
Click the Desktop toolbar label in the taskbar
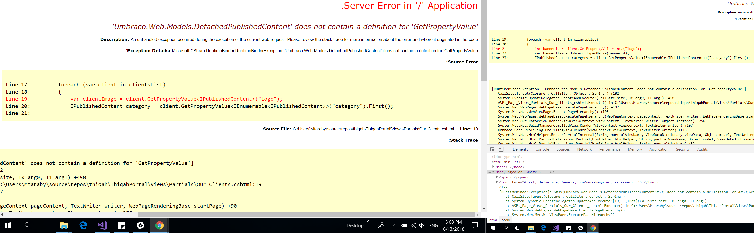(355, 225)
